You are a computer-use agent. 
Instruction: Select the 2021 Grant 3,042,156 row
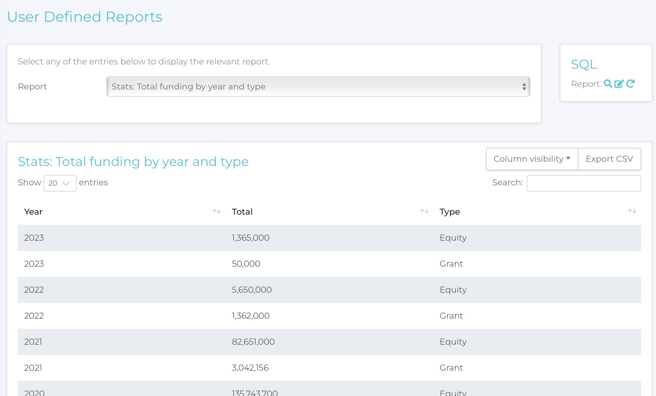[329, 368]
